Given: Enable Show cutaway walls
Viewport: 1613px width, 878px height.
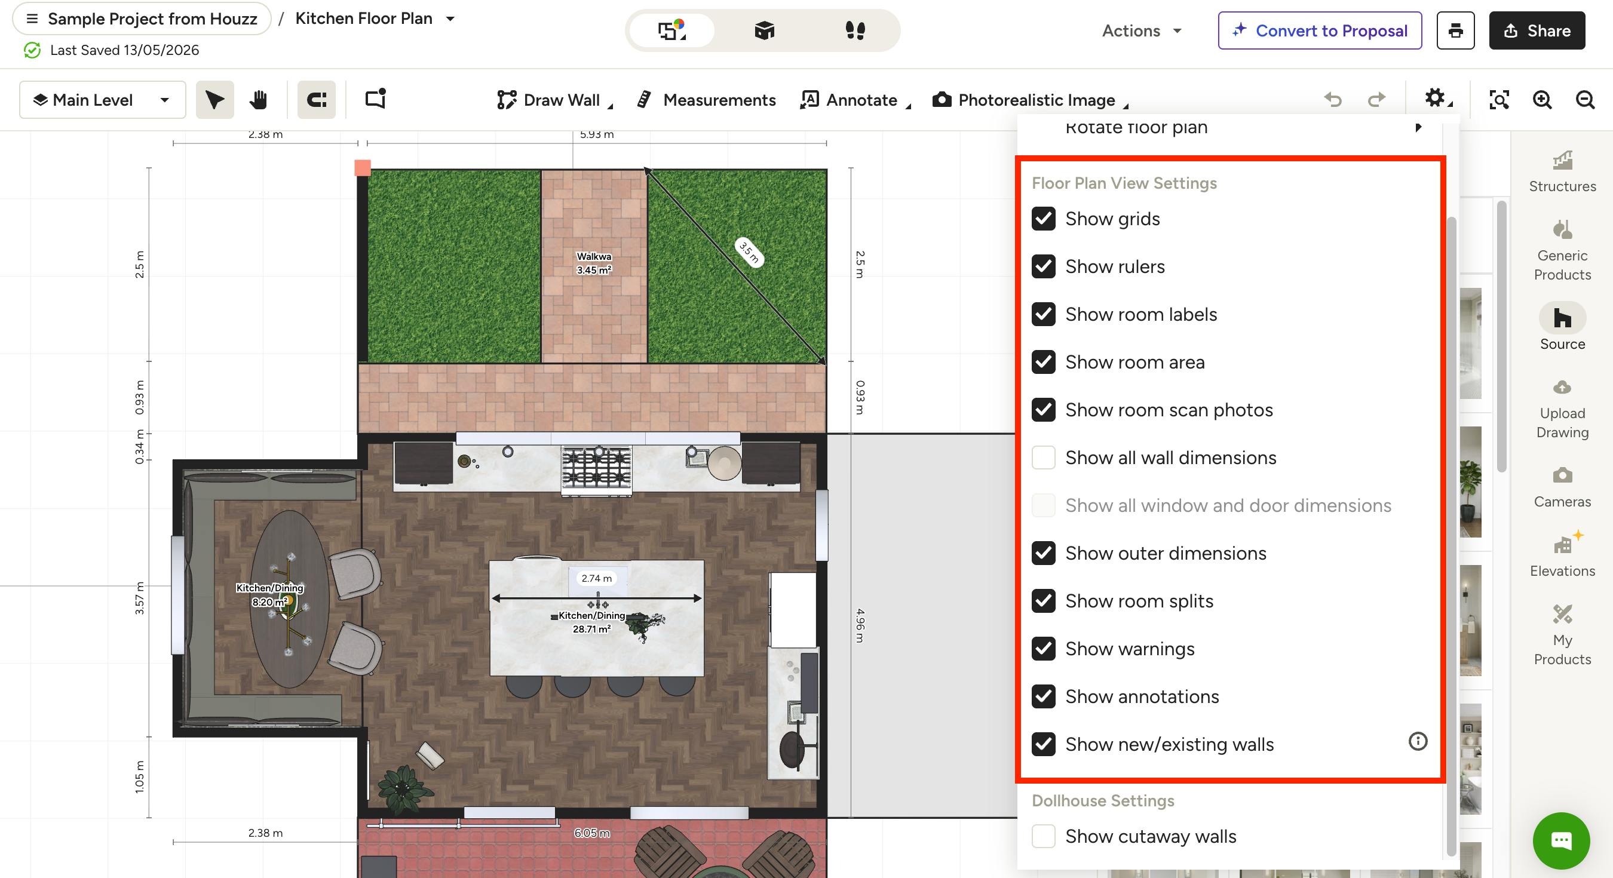Looking at the screenshot, I should 1043,836.
